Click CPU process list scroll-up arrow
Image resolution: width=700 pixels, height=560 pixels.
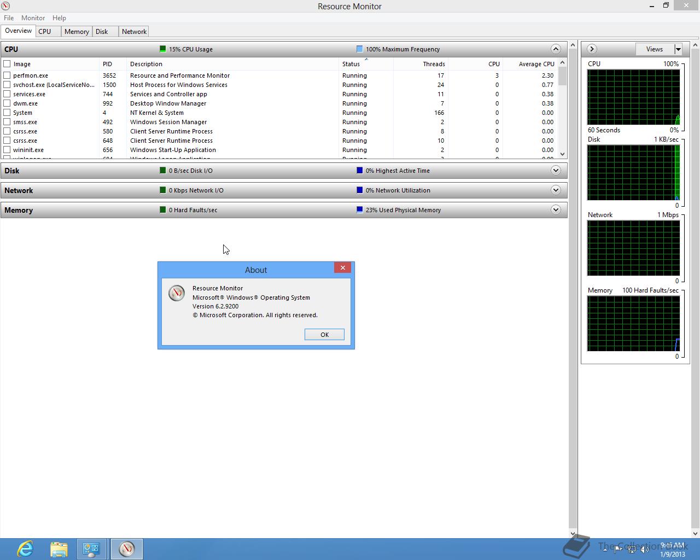[563, 63]
